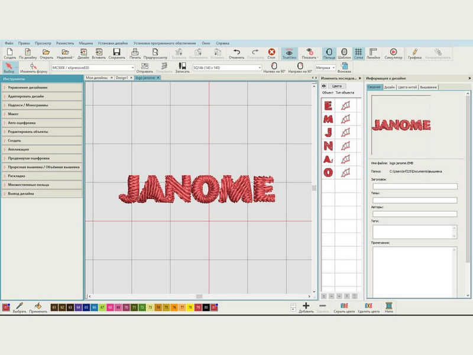
Task: Open print Предпросмотр icon
Action: [155, 53]
